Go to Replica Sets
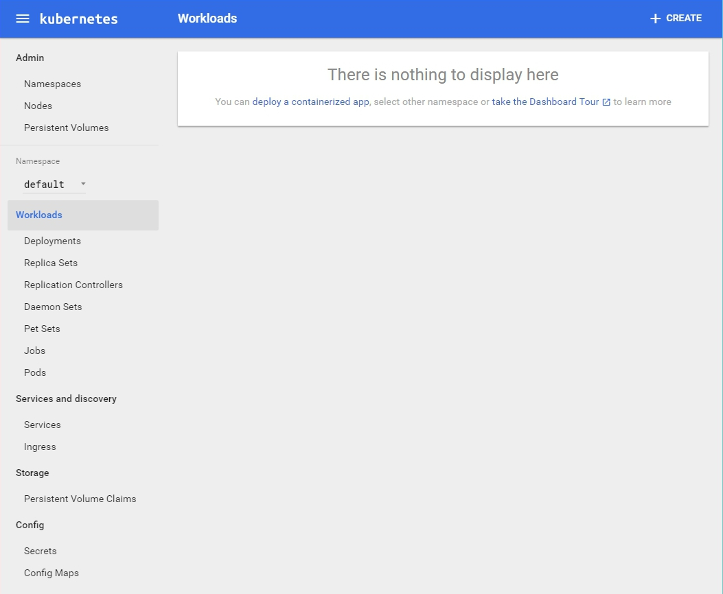 click(51, 263)
